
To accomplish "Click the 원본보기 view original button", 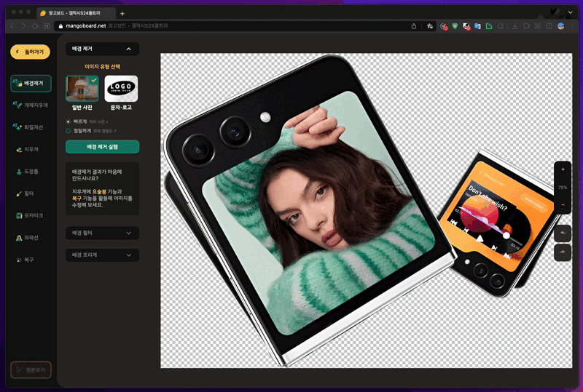I will pyautogui.click(x=31, y=369).
